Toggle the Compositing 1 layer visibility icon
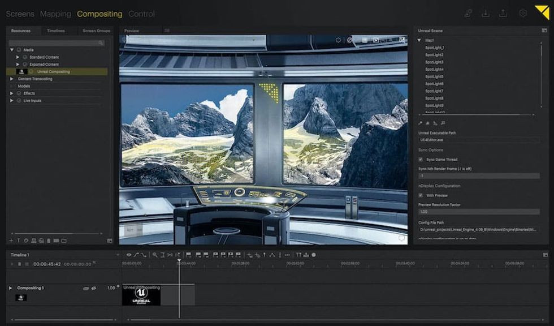The image size is (554, 326). 94,288
